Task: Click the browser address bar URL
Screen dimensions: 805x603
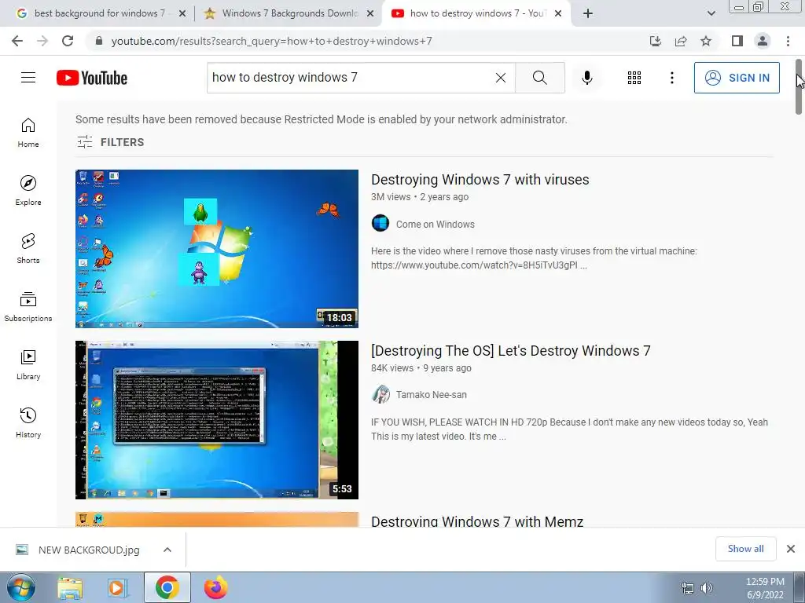Action: click(x=271, y=41)
